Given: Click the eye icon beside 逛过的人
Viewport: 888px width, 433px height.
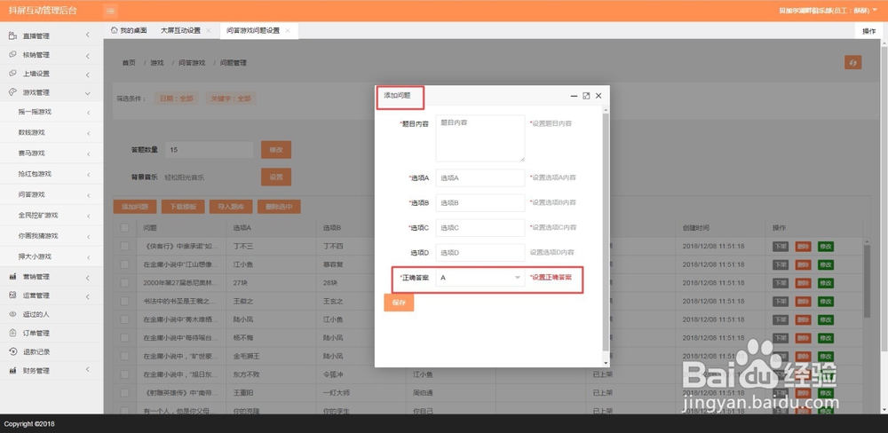Looking at the screenshot, I should coord(12,313).
